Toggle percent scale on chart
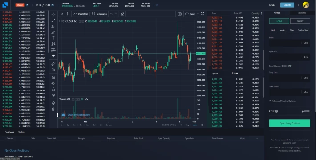 [x=182, y=125]
